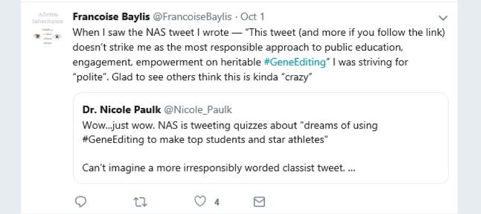Viewport: 481px width, 214px height.
Task: Expand the quoted tweet's trailing ellipsis
Action: tap(351, 168)
